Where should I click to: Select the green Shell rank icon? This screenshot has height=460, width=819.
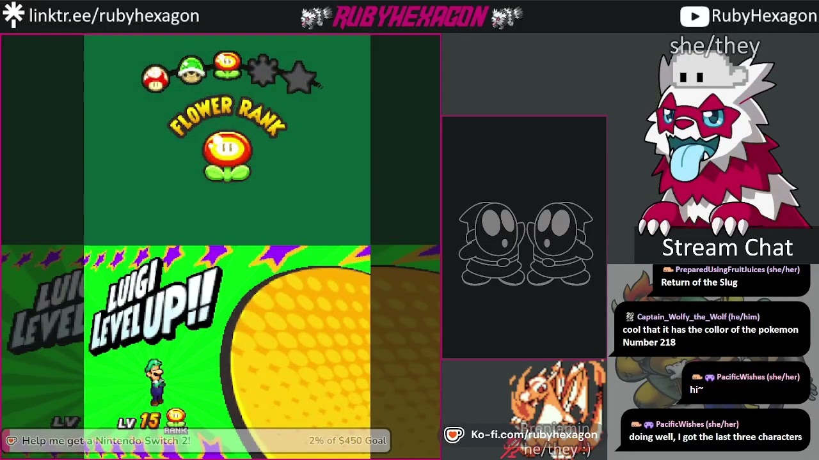click(x=191, y=70)
